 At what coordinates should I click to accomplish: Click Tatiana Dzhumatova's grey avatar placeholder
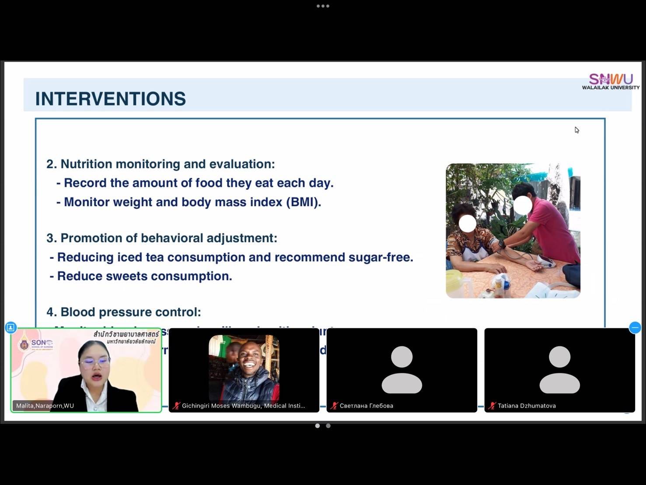point(559,369)
